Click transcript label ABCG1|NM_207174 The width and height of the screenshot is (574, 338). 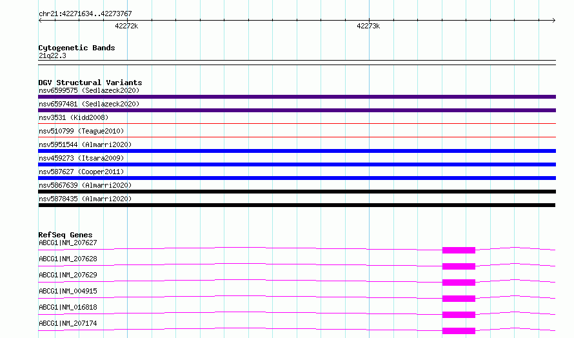(x=68, y=323)
